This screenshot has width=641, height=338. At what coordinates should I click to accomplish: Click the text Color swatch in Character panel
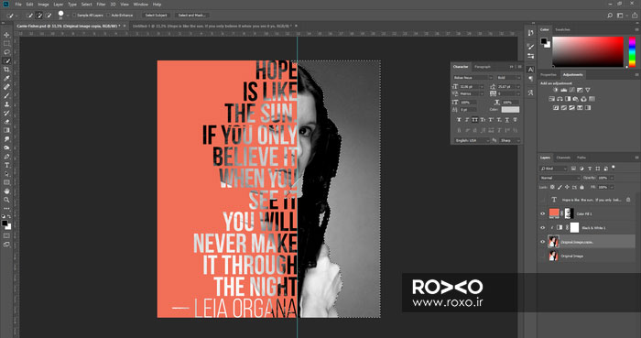[x=510, y=110]
